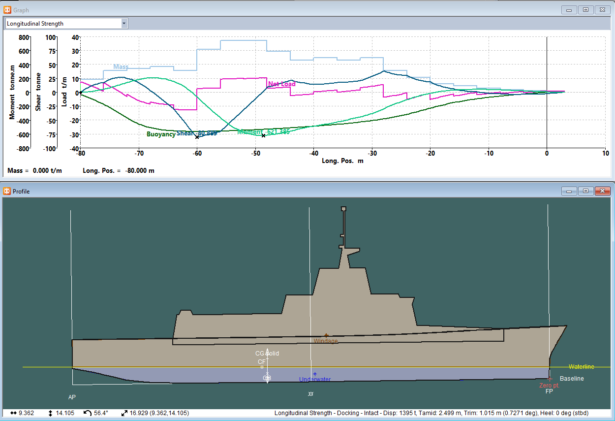Click the Profile window title icon
Screen dimensions: 615x421
coord(7,191)
